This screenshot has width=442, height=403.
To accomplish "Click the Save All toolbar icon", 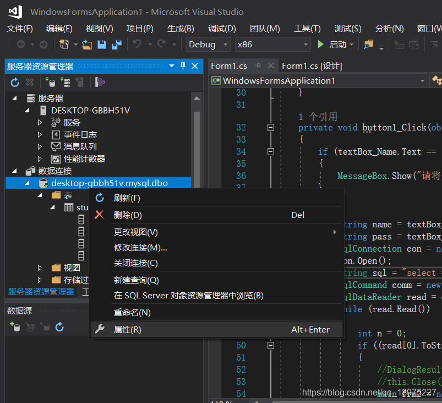I will tap(117, 44).
